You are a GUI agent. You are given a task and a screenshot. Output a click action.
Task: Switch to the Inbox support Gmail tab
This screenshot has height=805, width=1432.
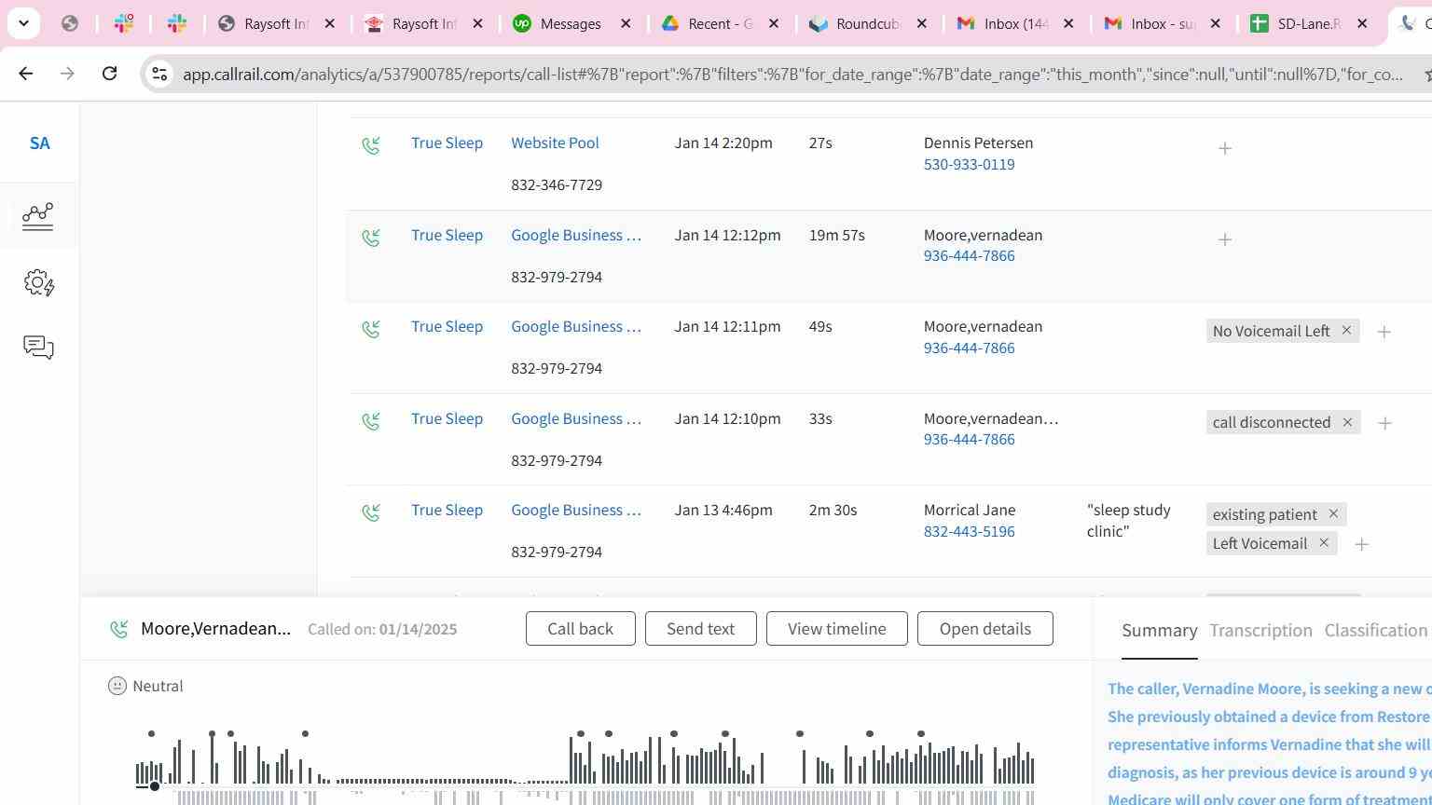pyautogui.click(x=1163, y=23)
